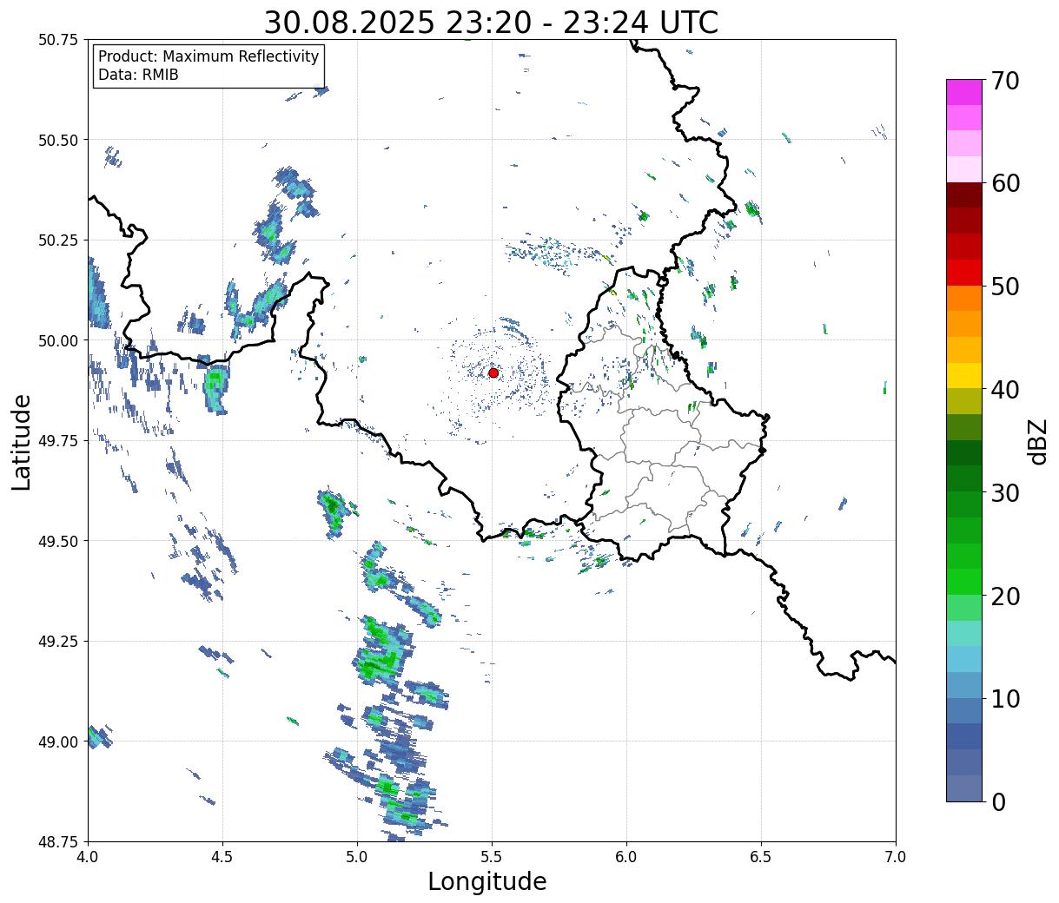Screen dimensions: 1059x903
Task: Click latitude tick label '49.00'
Action: 58,742
